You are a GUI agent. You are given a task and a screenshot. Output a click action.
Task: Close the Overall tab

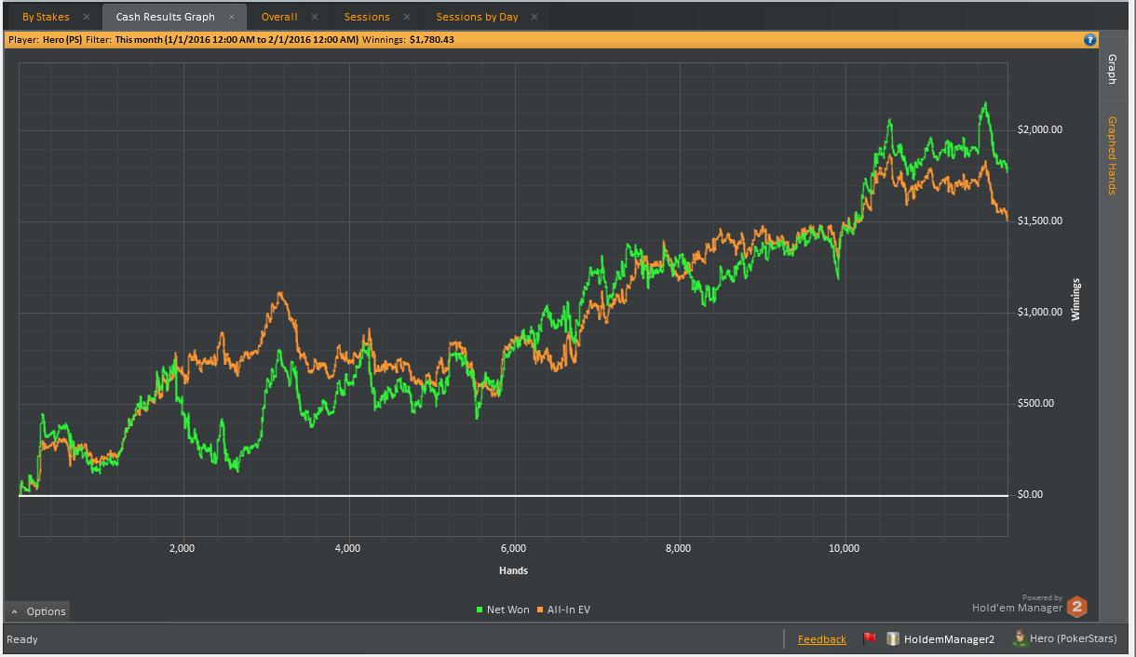coord(315,17)
